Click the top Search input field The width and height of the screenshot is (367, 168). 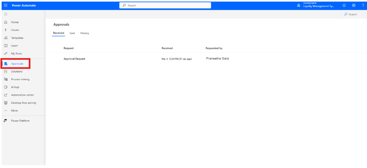165,5
